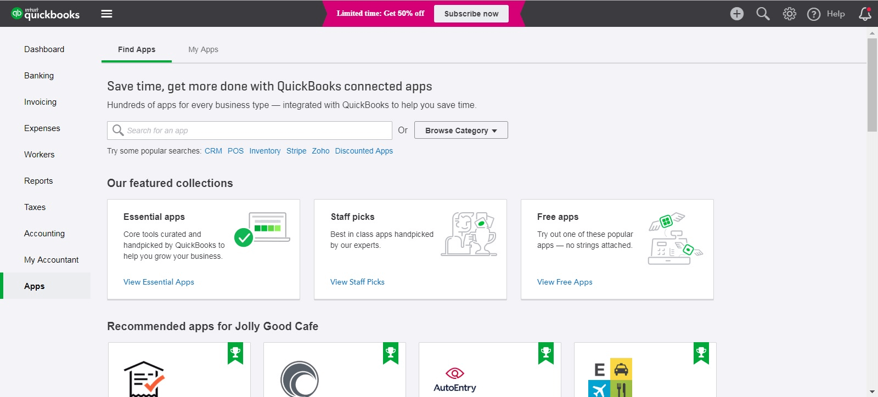
Task: Toggle the hamburger navigation menu
Action: coord(107,14)
